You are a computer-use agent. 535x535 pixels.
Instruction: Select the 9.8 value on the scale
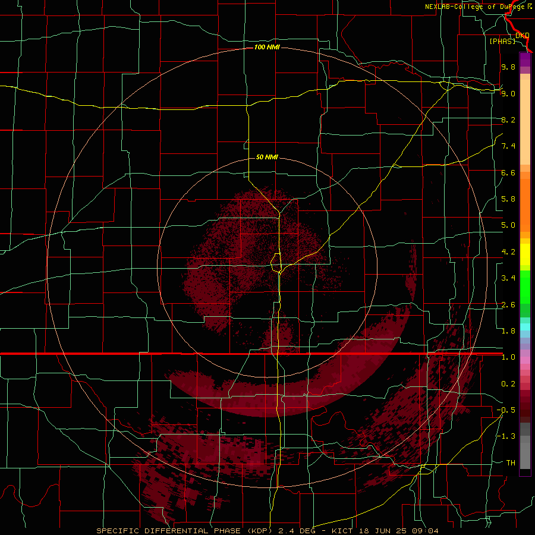(508, 67)
